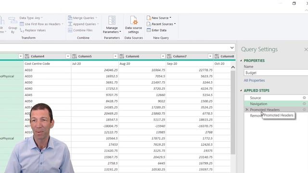Open Column4 filter dropdown
Viewport: 308px width, 173px height.
coord(68,56)
